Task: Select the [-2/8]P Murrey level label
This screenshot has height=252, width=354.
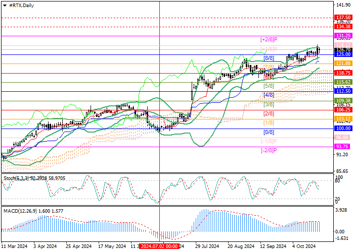Action: pos(269,151)
